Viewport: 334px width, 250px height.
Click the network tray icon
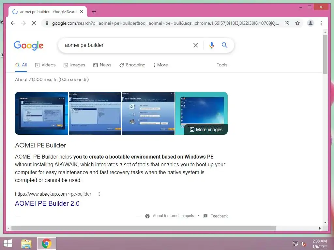coord(295,243)
